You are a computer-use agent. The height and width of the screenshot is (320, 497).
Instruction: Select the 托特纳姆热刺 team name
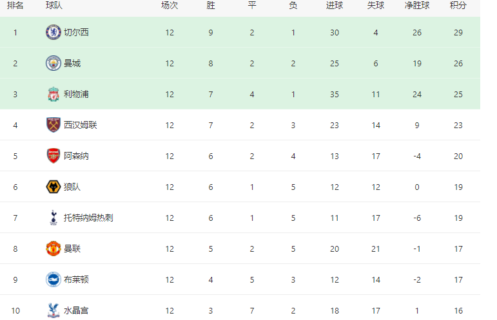pos(88,218)
